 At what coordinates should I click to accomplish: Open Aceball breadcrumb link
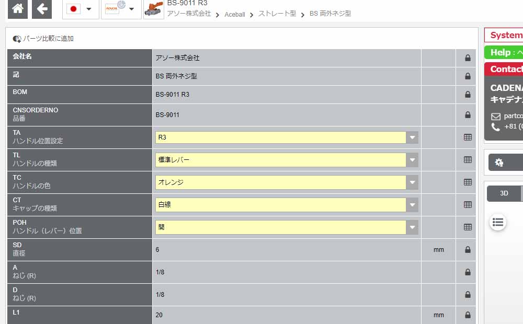(235, 14)
